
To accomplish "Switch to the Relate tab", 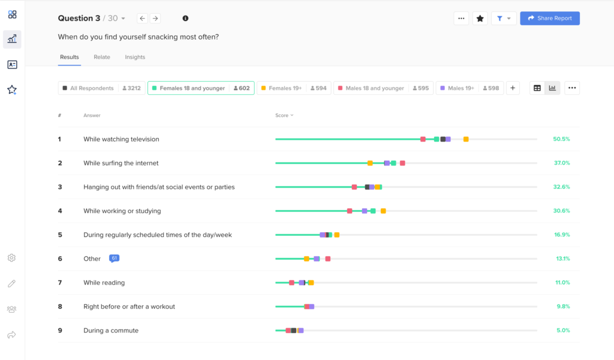I will pyautogui.click(x=102, y=57).
